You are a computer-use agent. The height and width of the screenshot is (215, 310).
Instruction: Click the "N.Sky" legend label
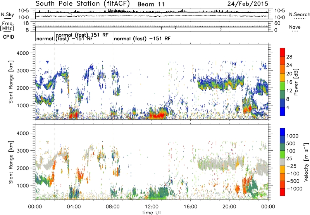coord(7,14)
